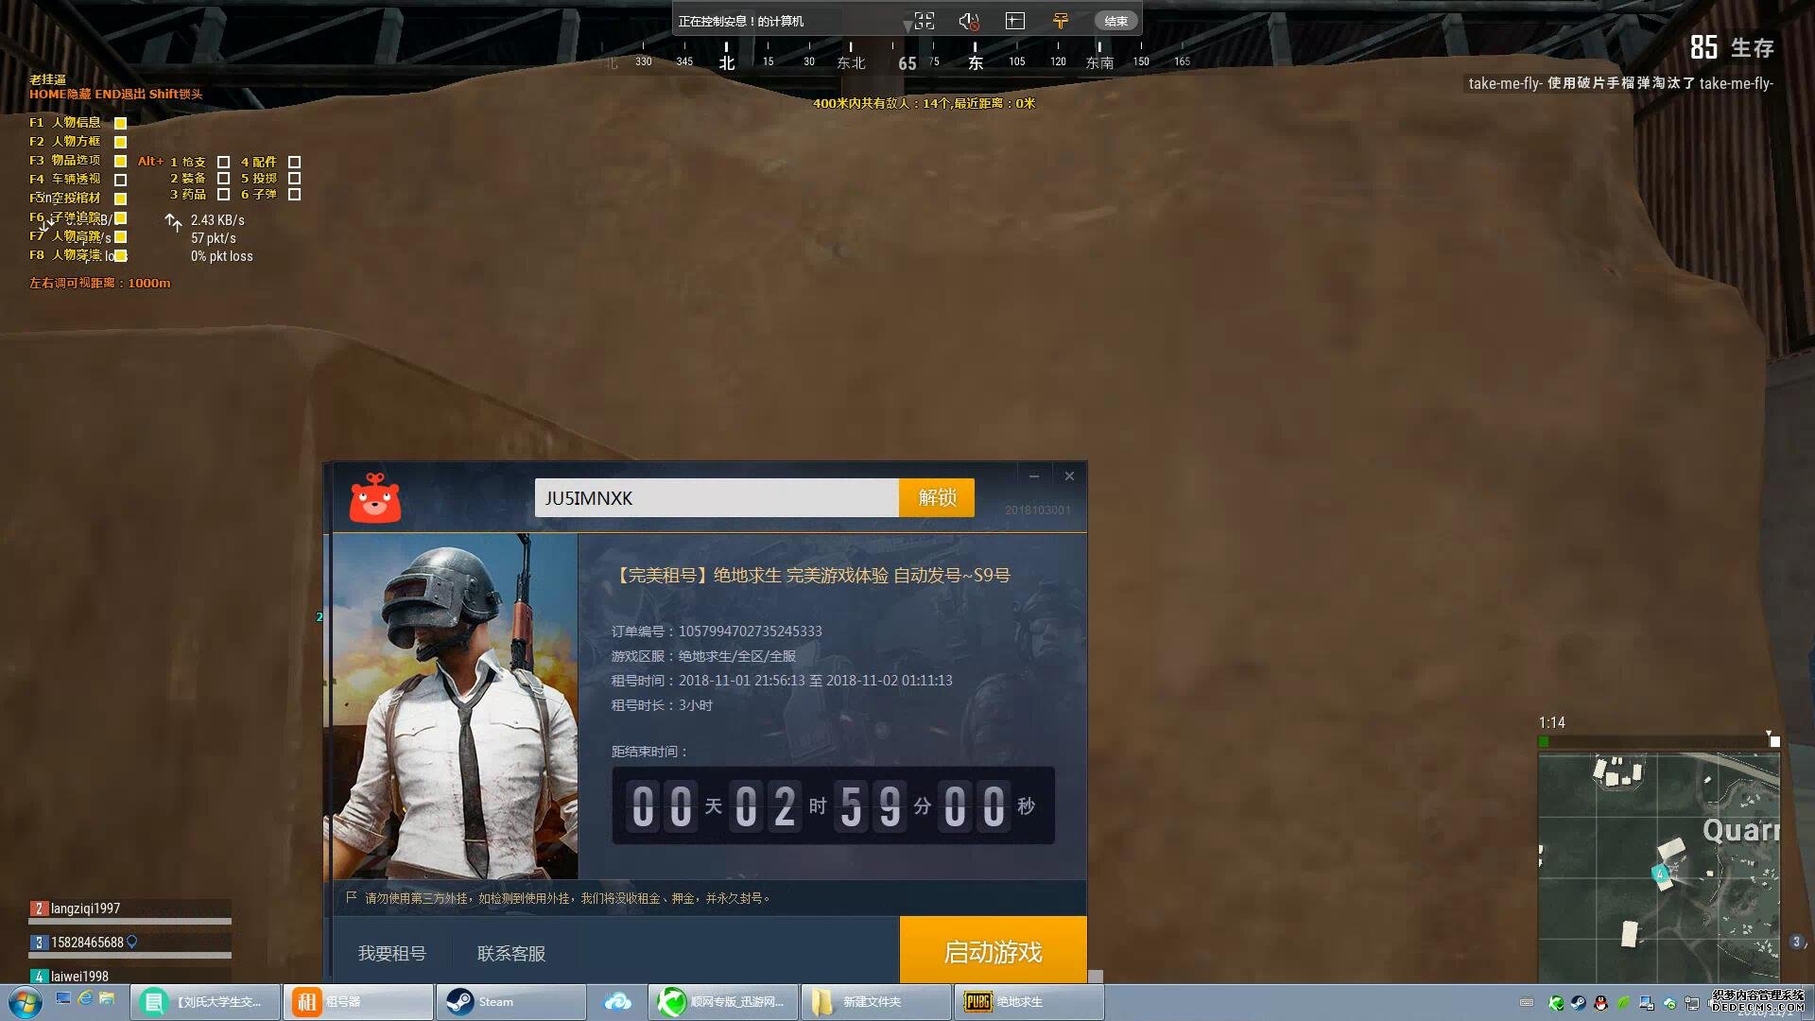The width and height of the screenshot is (1815, 1021).
Task: Click the Windows Start button
Action: pos(26,1002)
